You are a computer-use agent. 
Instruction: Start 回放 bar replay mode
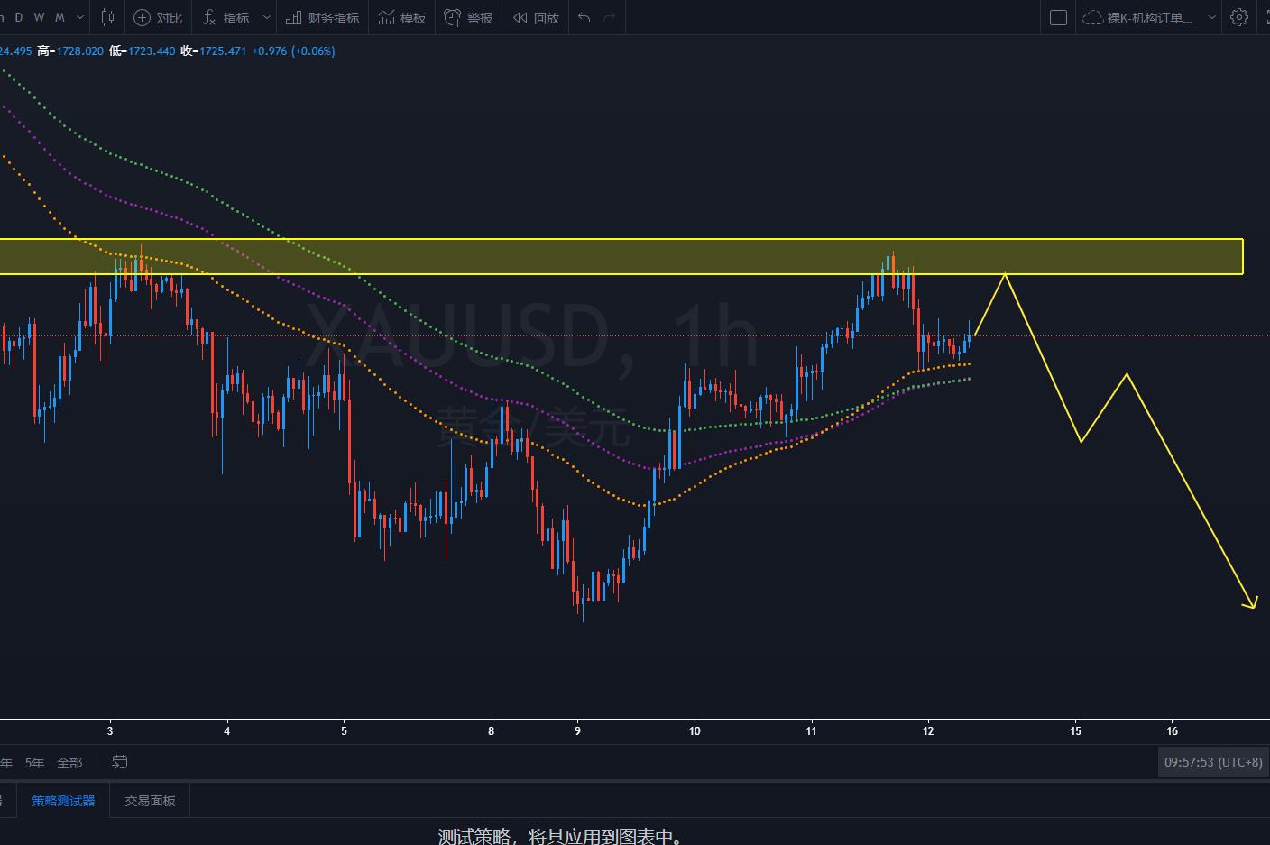(x=536, y=17)
